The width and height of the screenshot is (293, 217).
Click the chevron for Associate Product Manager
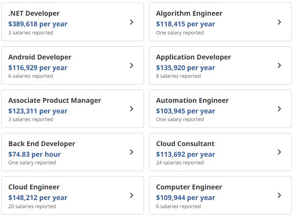click(x=132, y=109)
